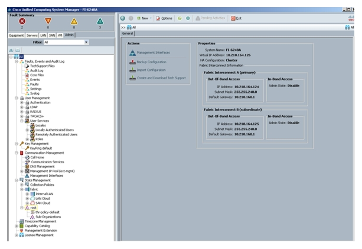
Task: Expand Management IP Pool (ext-mgmt) node
Action: [22, 171]
